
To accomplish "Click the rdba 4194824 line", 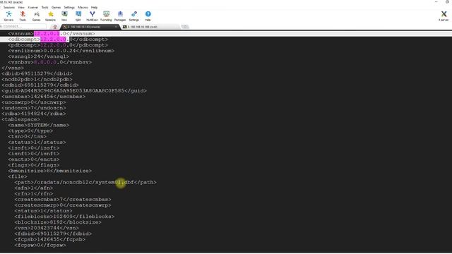I will point(34,114).
